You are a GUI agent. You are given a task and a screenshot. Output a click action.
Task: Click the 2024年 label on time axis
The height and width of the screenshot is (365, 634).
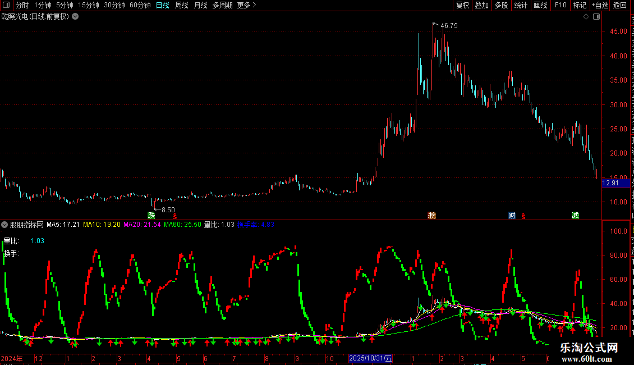coord(12,358)
